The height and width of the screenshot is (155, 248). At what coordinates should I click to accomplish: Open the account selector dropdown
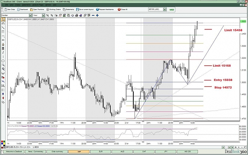click(165, 10)
